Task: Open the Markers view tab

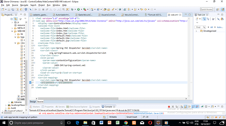Action: [x=35, y=107]
